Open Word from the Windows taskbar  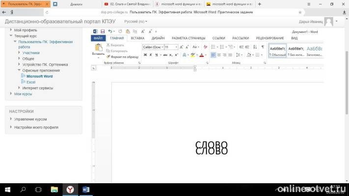86,190
